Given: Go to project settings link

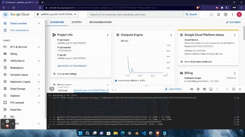Looking at the screenshot, I should tap(67, 74).
